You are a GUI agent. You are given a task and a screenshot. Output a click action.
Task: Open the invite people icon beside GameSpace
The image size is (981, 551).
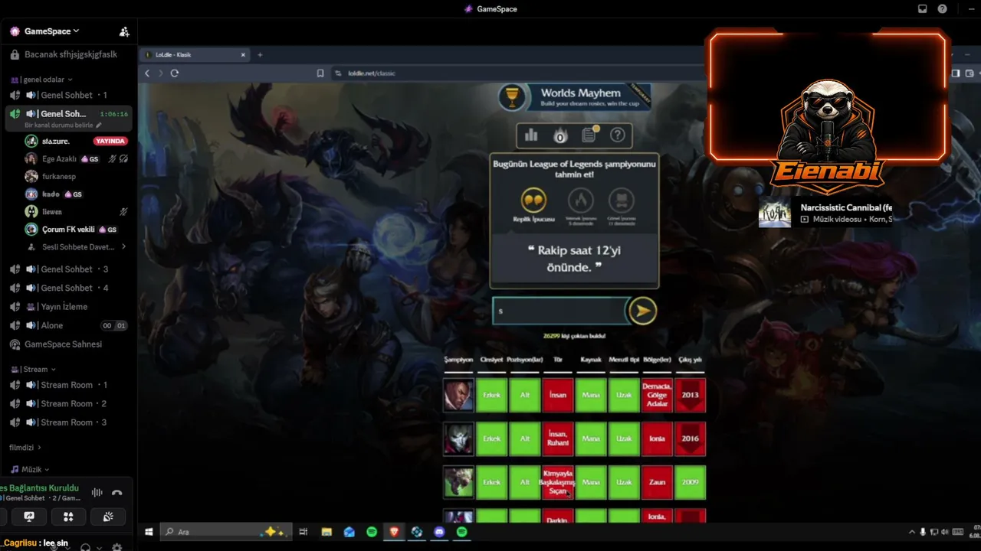pyautogui.click(x=124, y=31)
